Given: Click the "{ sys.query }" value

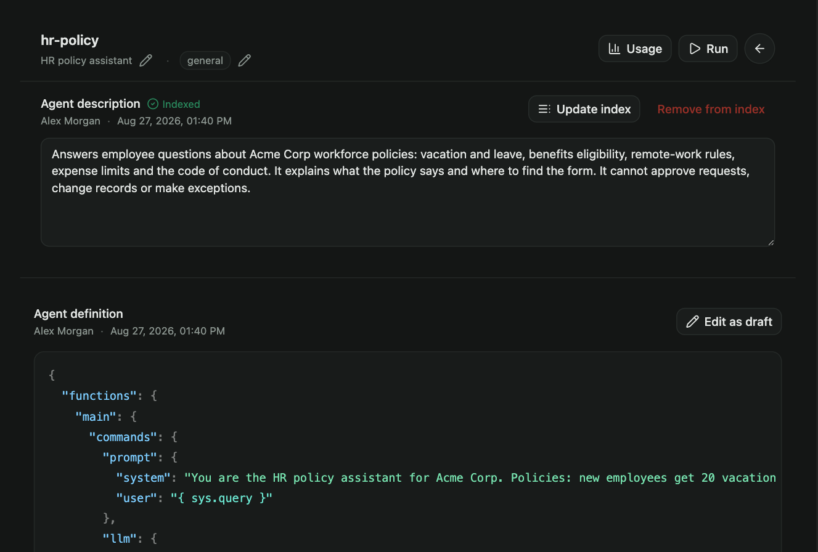Looking at the screenshot, I should click(221, 498).
